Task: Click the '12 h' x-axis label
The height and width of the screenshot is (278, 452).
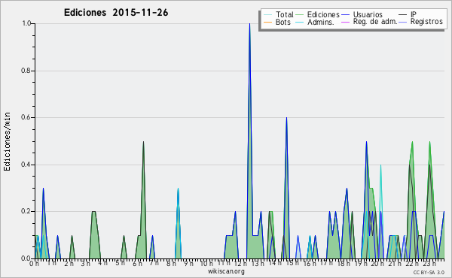Action: click(x=240, y=264)
